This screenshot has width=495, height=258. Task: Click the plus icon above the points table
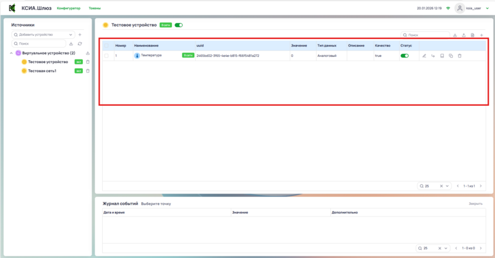point(481,35)
